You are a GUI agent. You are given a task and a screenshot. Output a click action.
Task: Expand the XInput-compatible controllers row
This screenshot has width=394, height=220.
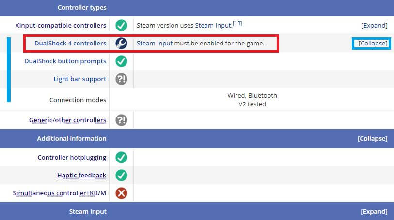[x=375, y=25]
